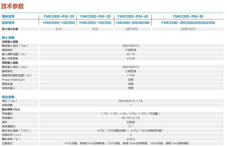Screen dimensions: 227x146
Task: Click YMK3300-150/300 below YMK3300-RM-20
Action: (59, 23)
